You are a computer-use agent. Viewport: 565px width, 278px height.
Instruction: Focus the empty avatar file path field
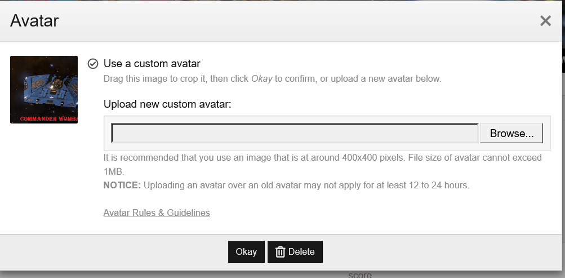295,133
